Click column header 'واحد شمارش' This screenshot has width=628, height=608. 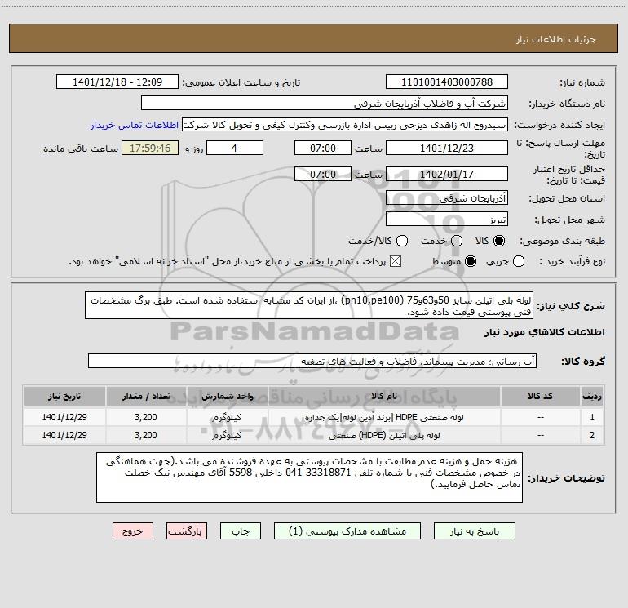click(x=227, y=396)
